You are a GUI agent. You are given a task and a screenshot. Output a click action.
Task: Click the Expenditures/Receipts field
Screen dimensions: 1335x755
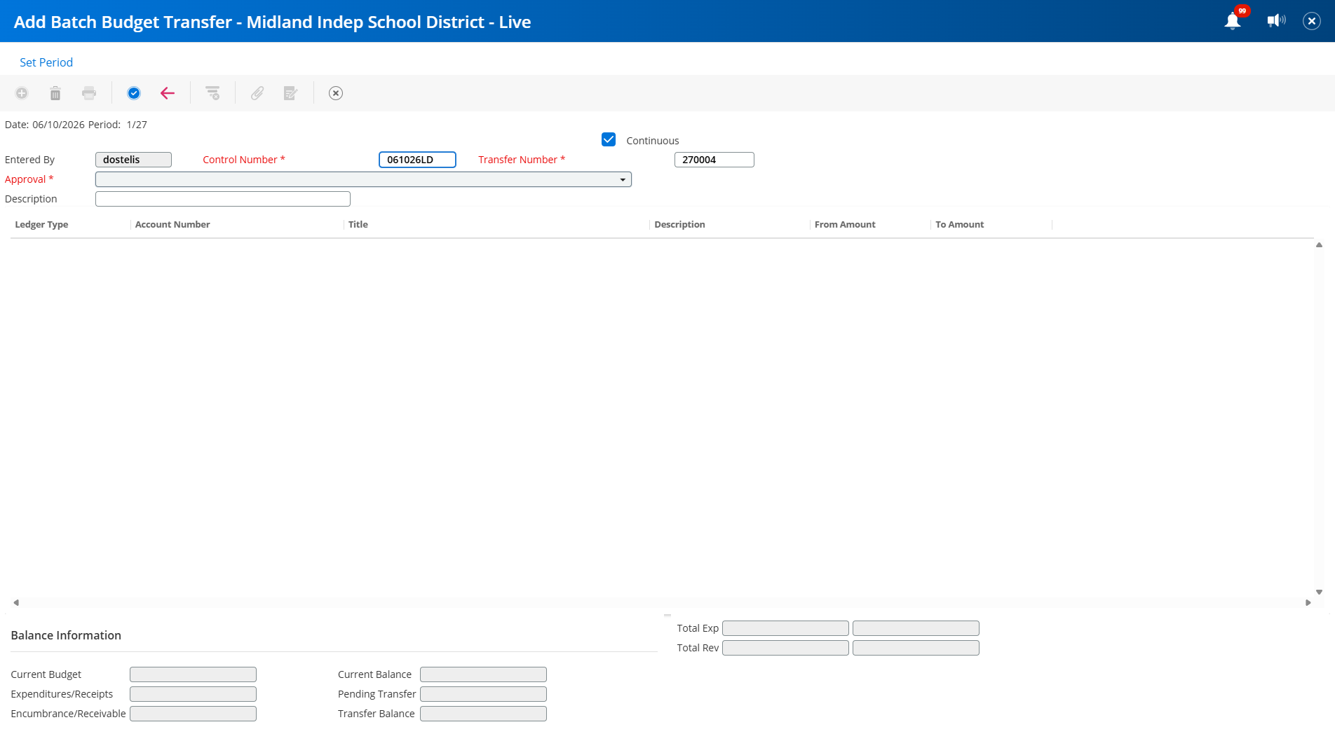(x=193, y=694)
